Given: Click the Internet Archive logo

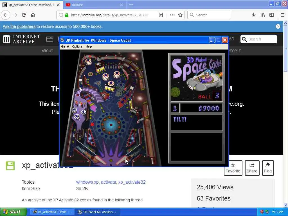Looking at the screenshot, I should pyautogui.click(x=21, y=39).
